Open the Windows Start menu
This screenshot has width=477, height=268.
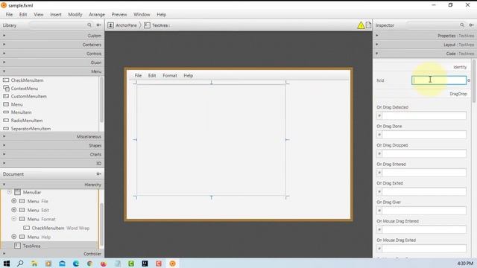pyautogui.click(x=7, y=264)
